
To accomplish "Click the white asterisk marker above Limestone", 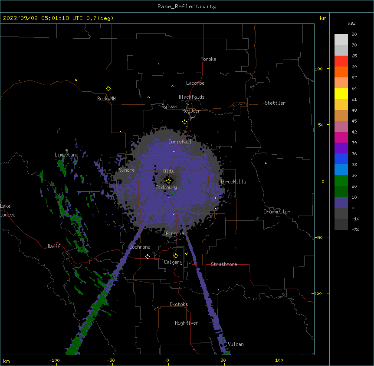I will tap(66, 150).
